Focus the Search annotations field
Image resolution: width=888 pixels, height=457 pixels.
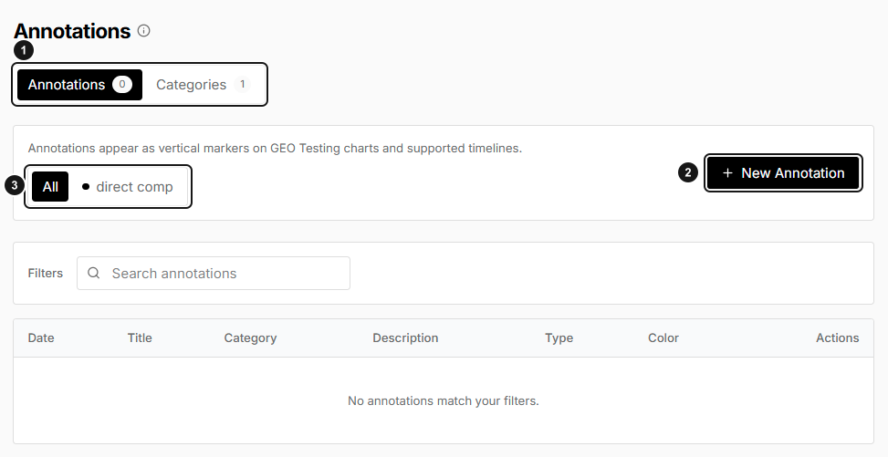[x=214, y=273]
